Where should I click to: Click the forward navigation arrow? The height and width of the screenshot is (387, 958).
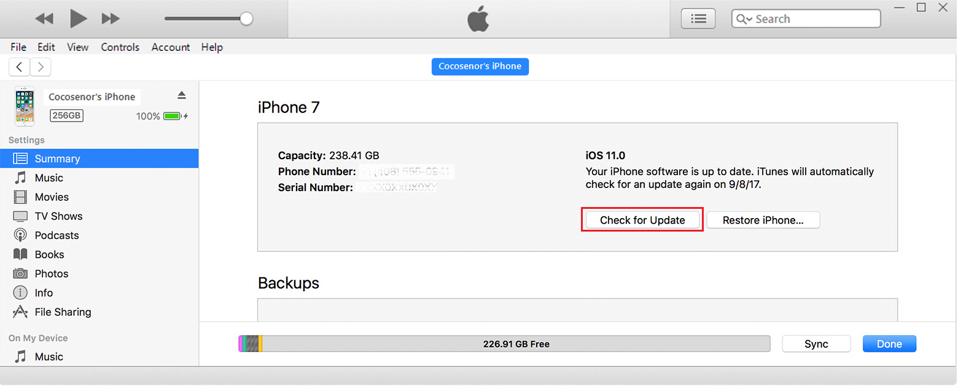(x=41, y=67)
